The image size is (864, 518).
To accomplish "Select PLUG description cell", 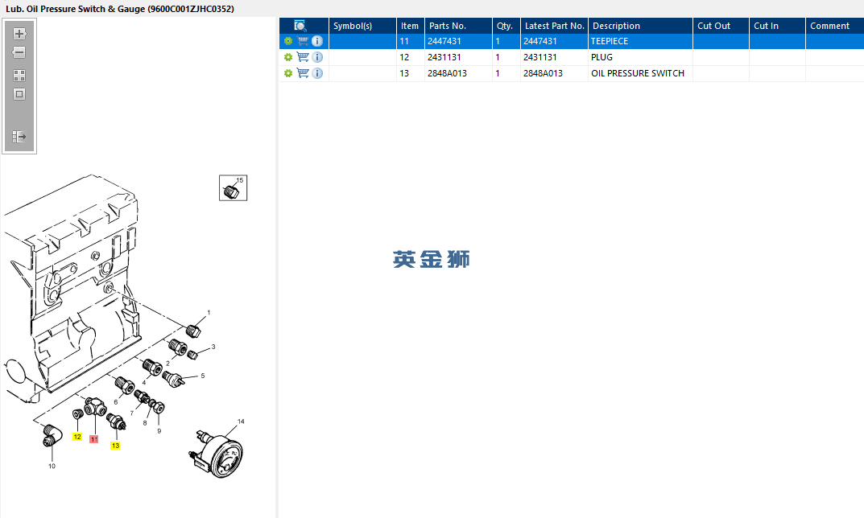I will click(x=640, y=57).
